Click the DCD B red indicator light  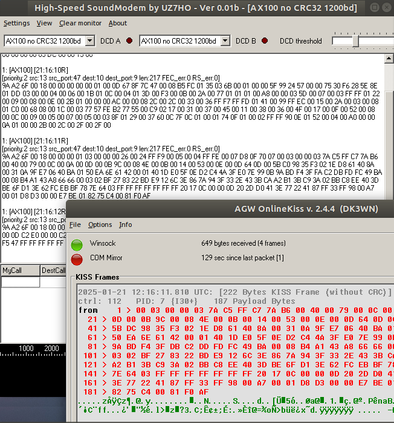[x=265, y=41]
